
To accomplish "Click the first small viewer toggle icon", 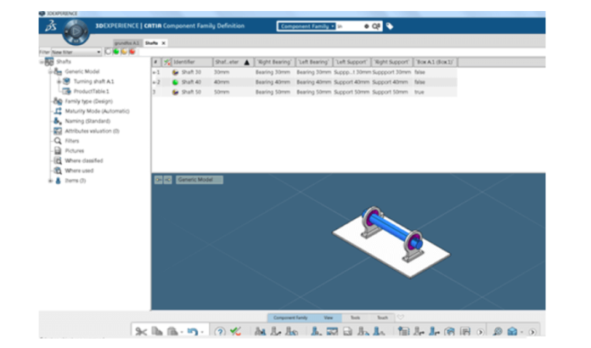I will click(x=158, y=180).
